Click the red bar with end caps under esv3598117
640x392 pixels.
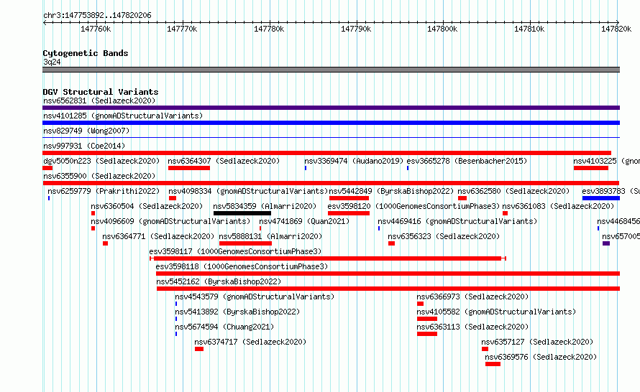click(328, 258)
